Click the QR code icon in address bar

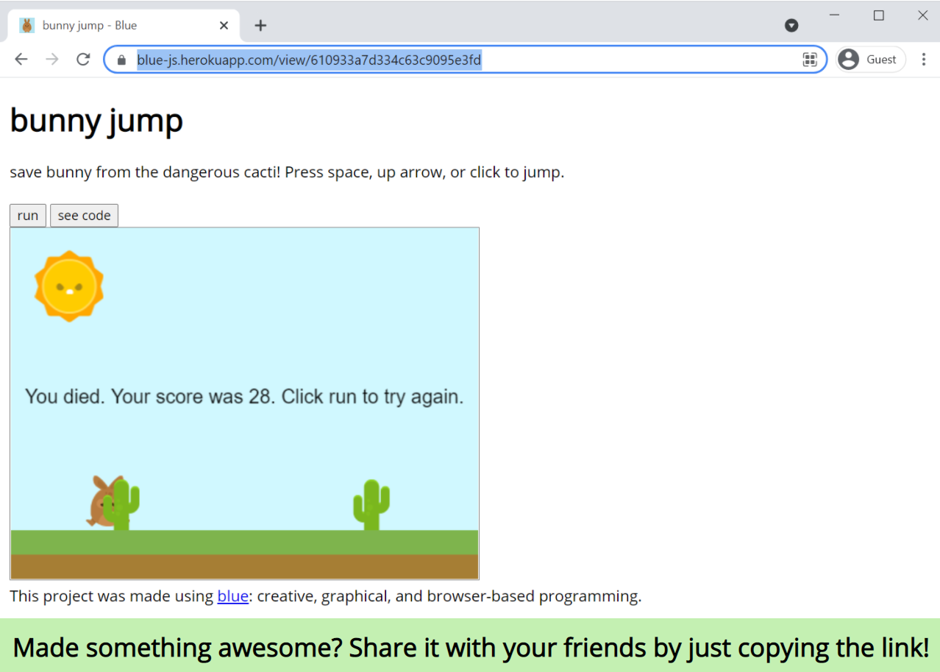[810, 60]
